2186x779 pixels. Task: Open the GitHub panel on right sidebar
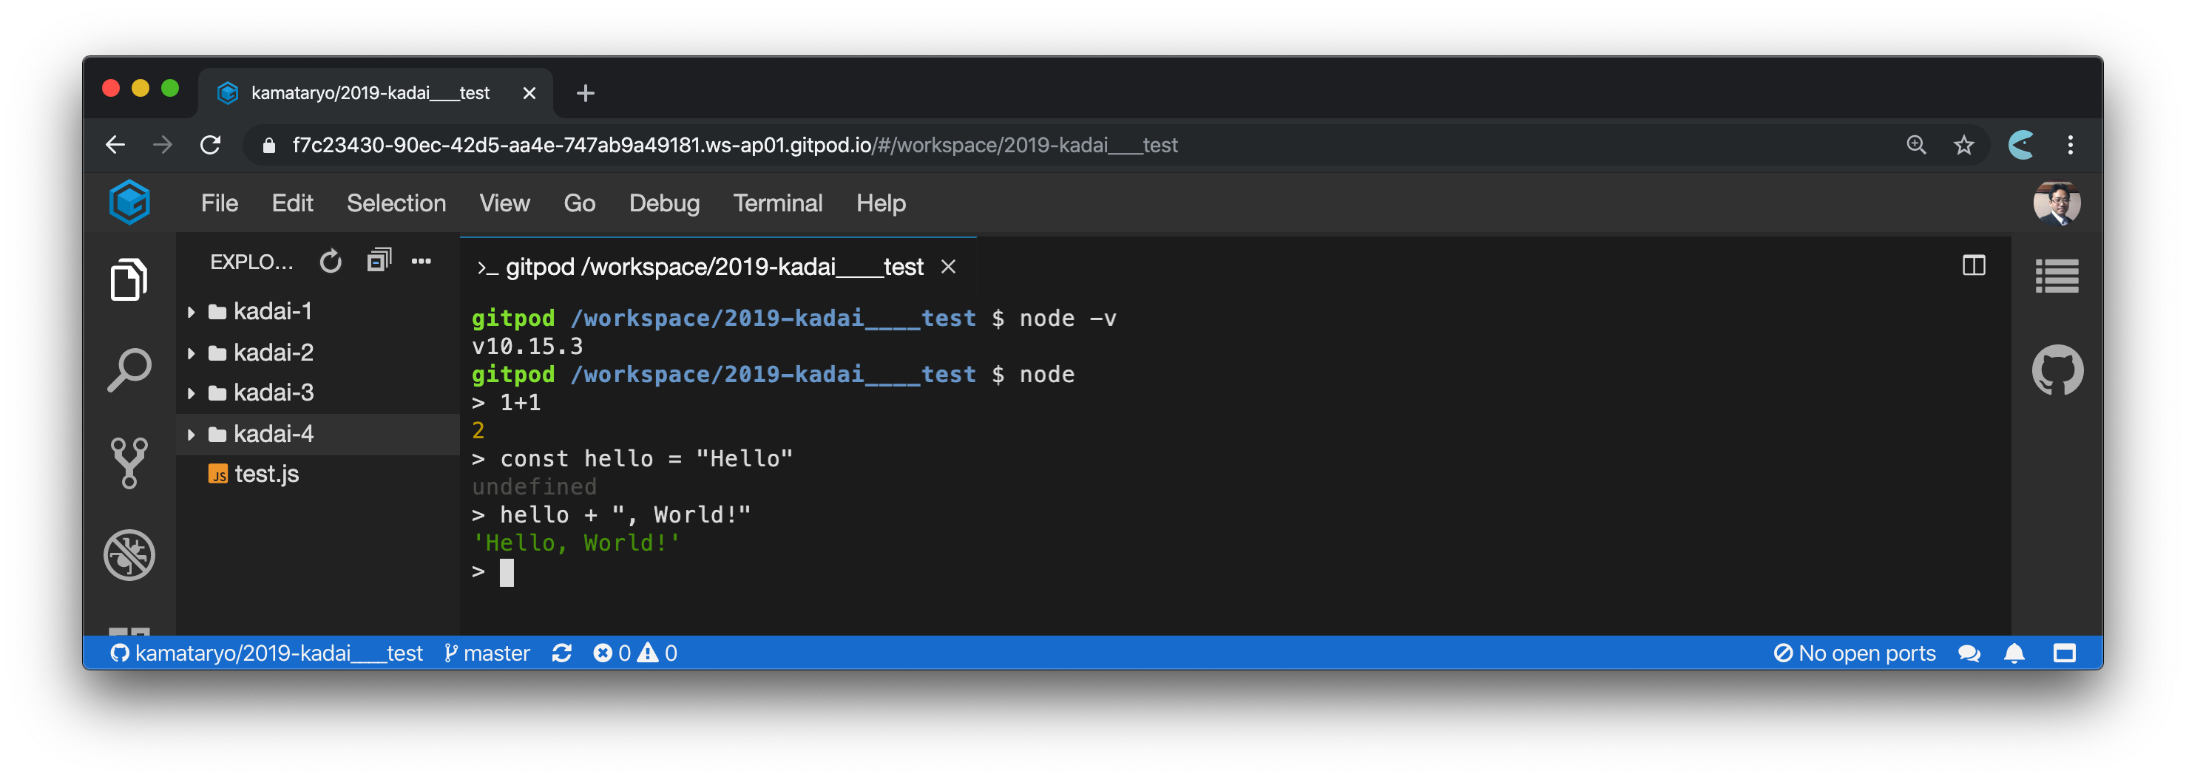pyautogui.click(x=2057, y=370)
